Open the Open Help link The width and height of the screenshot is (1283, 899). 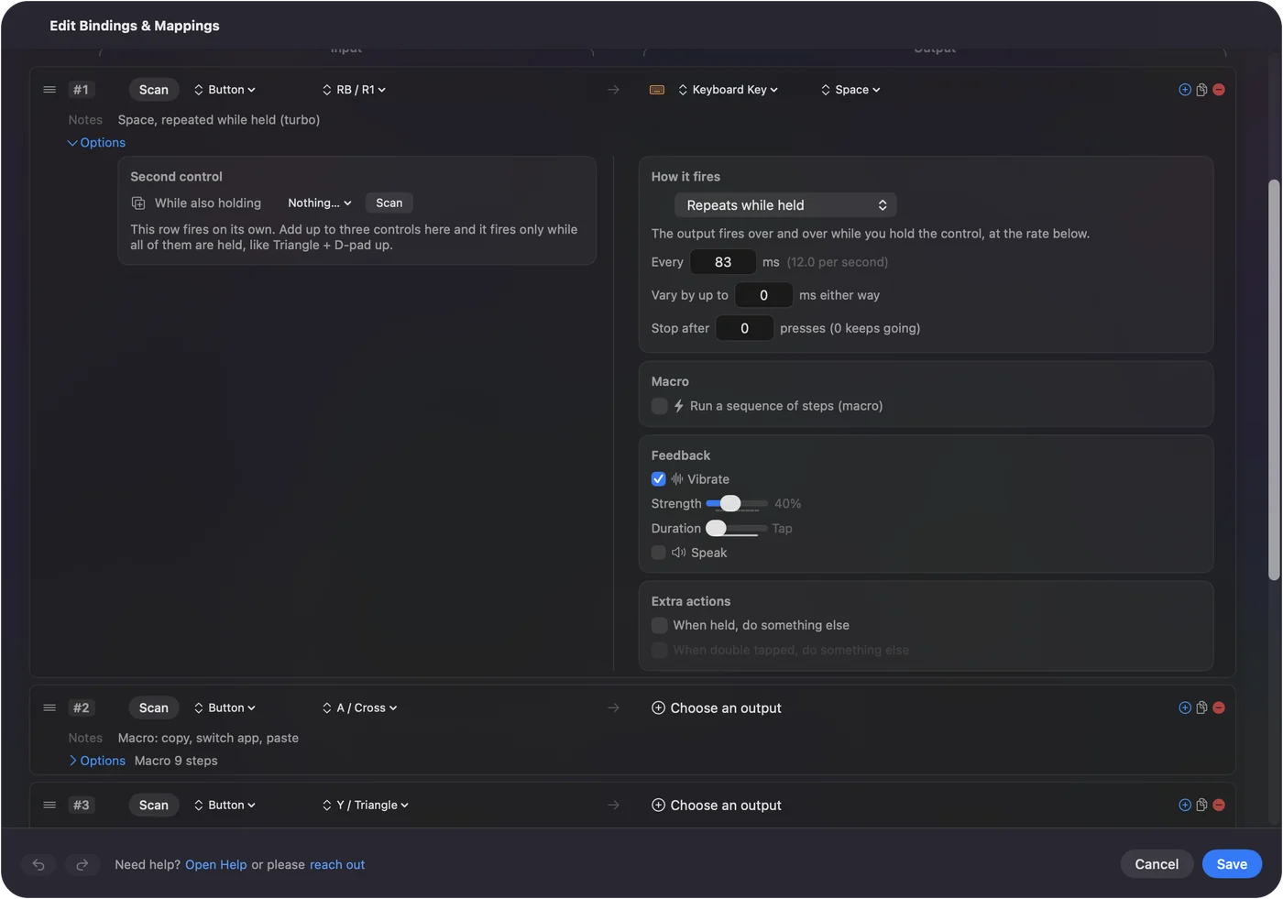tap(216, 865)
